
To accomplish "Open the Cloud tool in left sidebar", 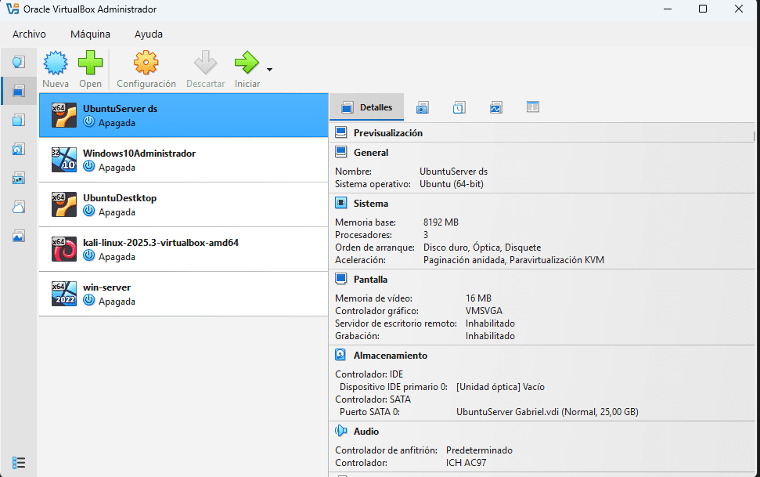I will click(19, 208).
